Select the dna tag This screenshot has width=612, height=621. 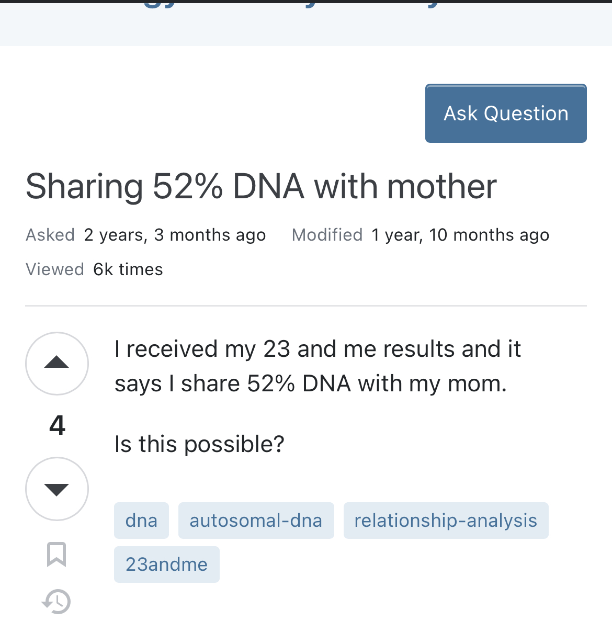(x=141, y=521)
